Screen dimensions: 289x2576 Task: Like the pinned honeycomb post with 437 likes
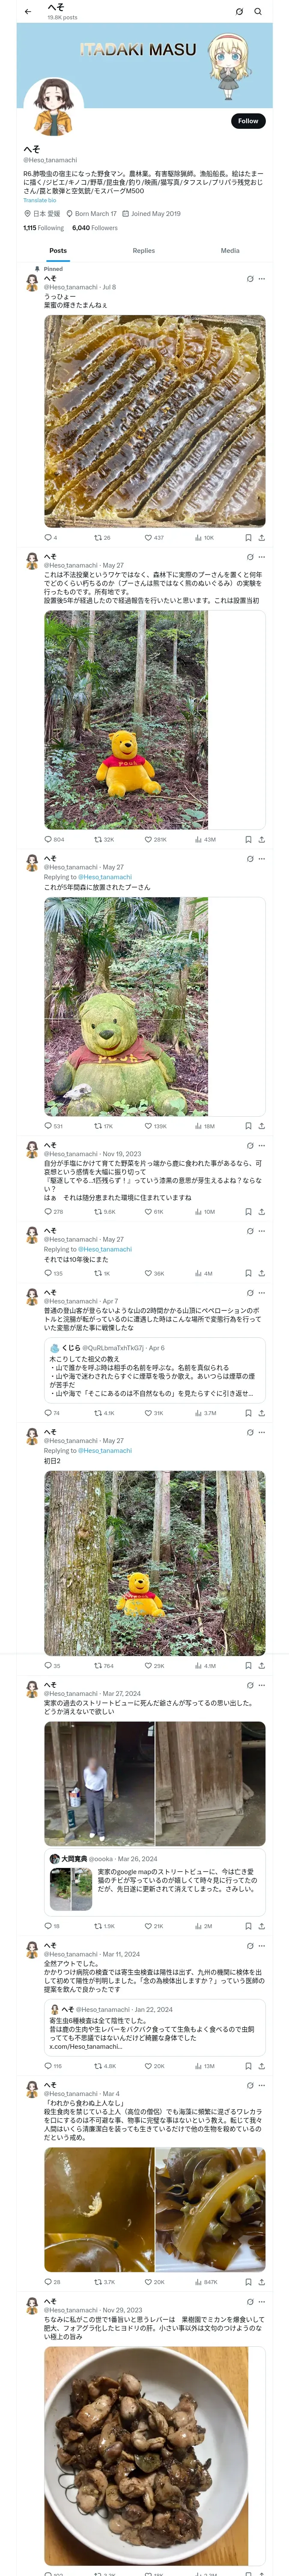149,538
